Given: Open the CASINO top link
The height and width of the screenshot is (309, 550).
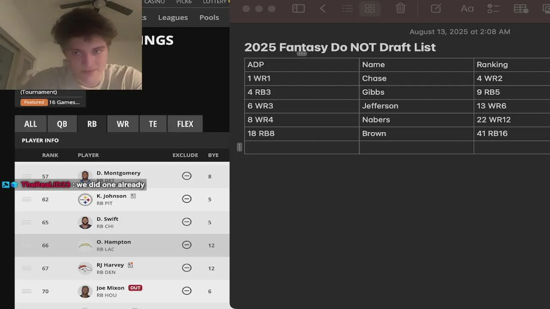Looking at the screenshot, I should [155, 2].
